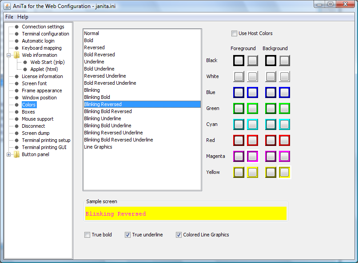Choose the brighter White background swatch

click(x=284, y=77)
